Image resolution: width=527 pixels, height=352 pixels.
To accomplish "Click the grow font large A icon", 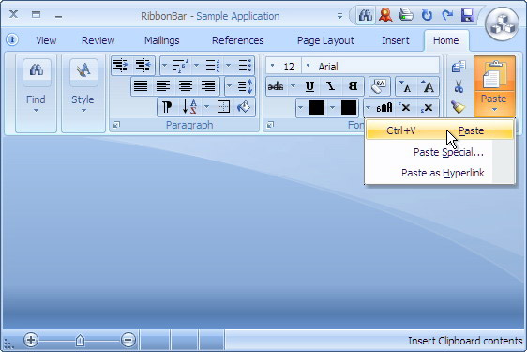I will [x=428, y=86].
